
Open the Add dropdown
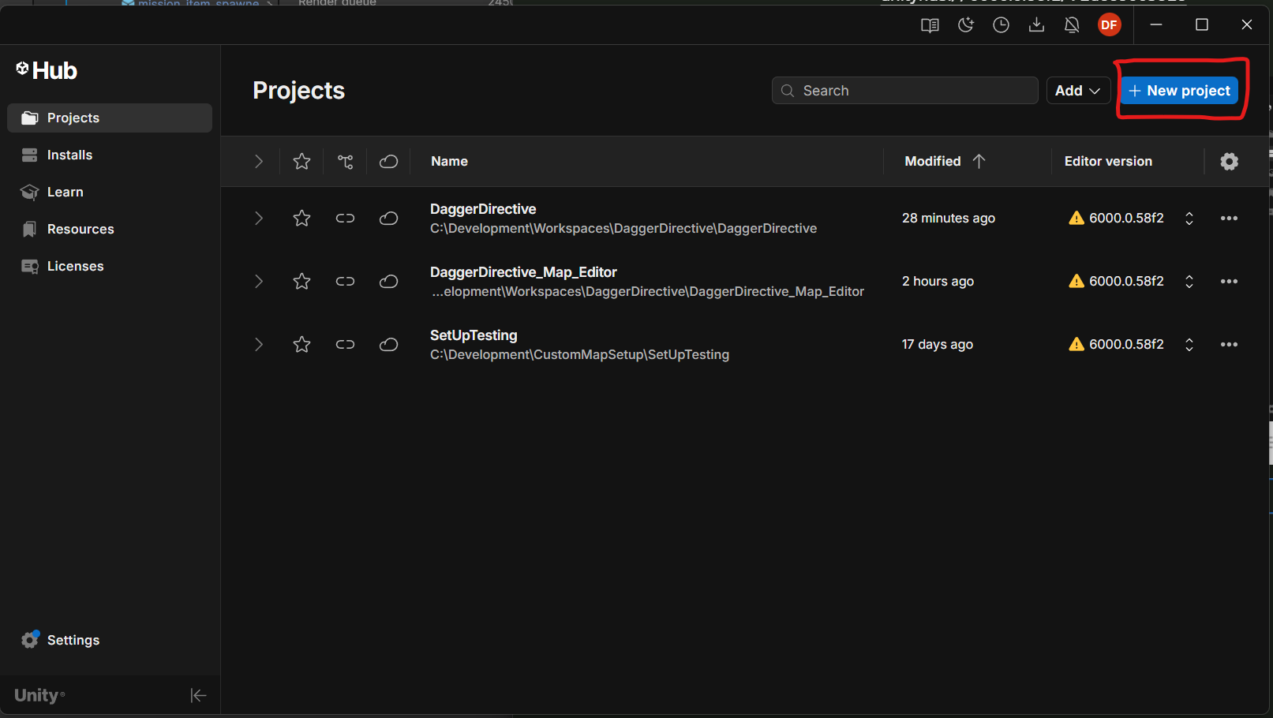tap(1078, 91)
